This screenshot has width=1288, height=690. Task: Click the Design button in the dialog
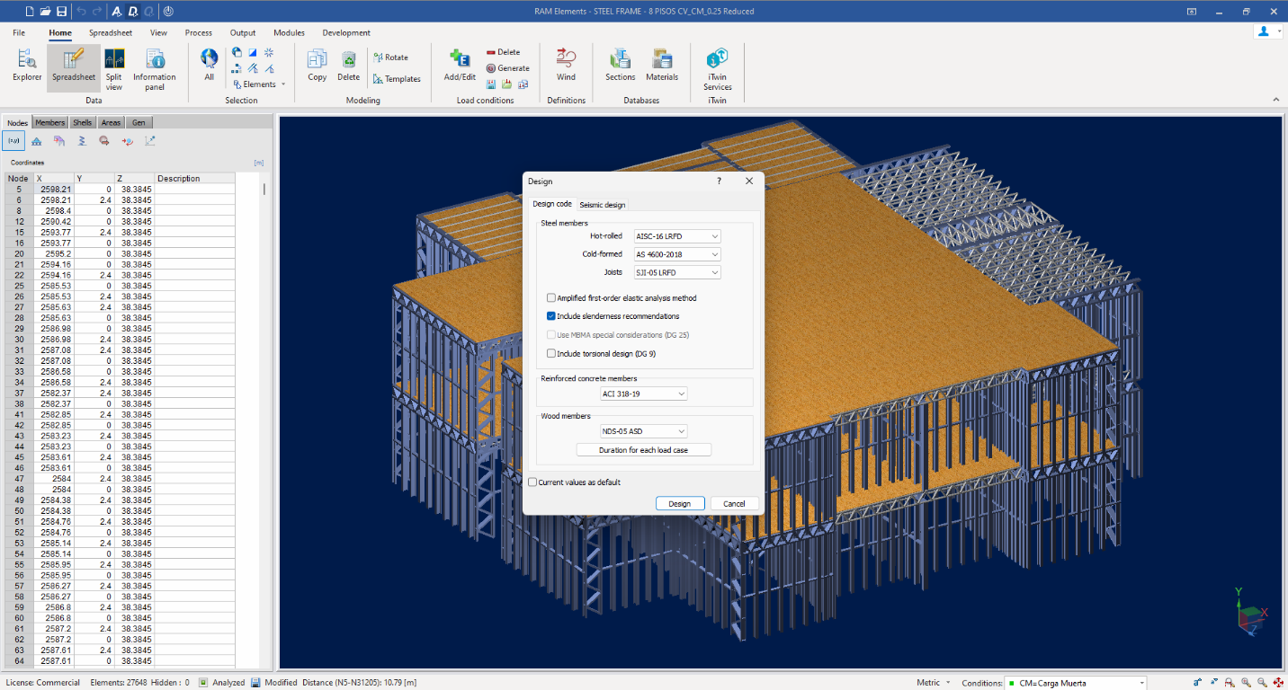[680, 503]
